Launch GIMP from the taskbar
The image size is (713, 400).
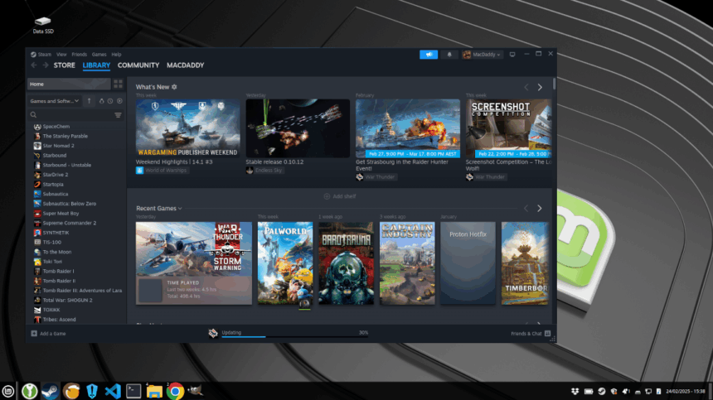(196, 390)
